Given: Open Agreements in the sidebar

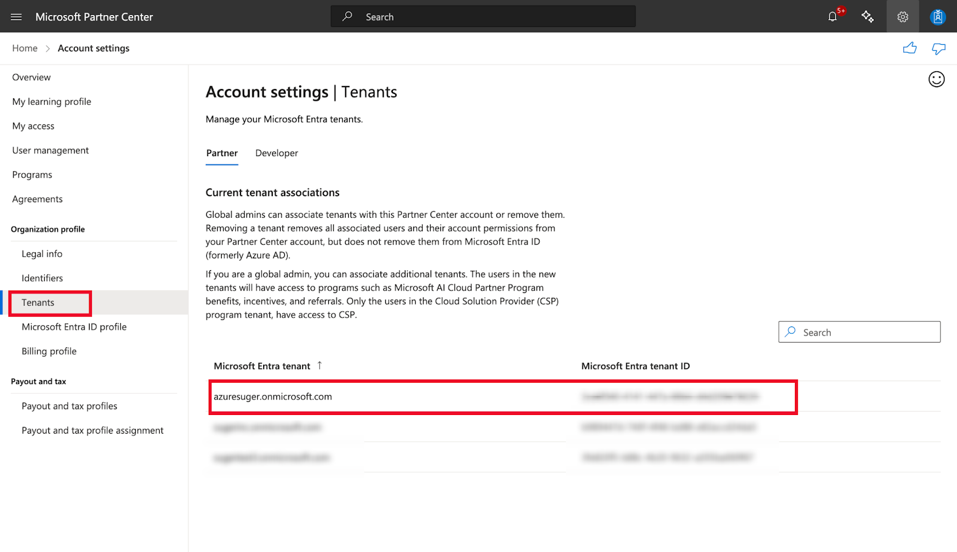Looking at the screenshot, I should coord(37,199).
